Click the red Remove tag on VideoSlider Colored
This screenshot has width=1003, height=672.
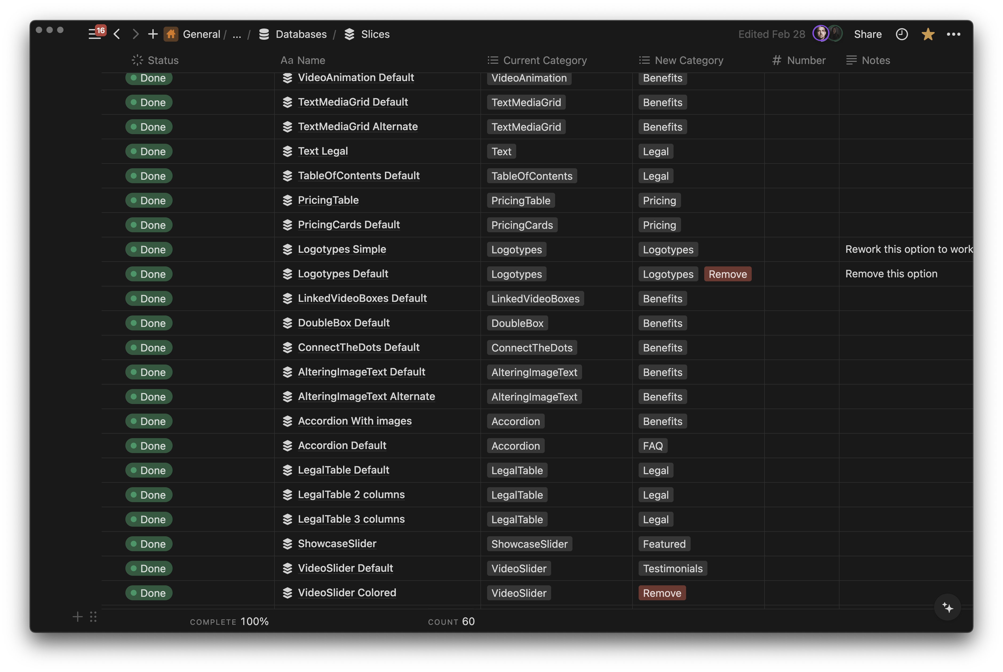coord(662,593)
